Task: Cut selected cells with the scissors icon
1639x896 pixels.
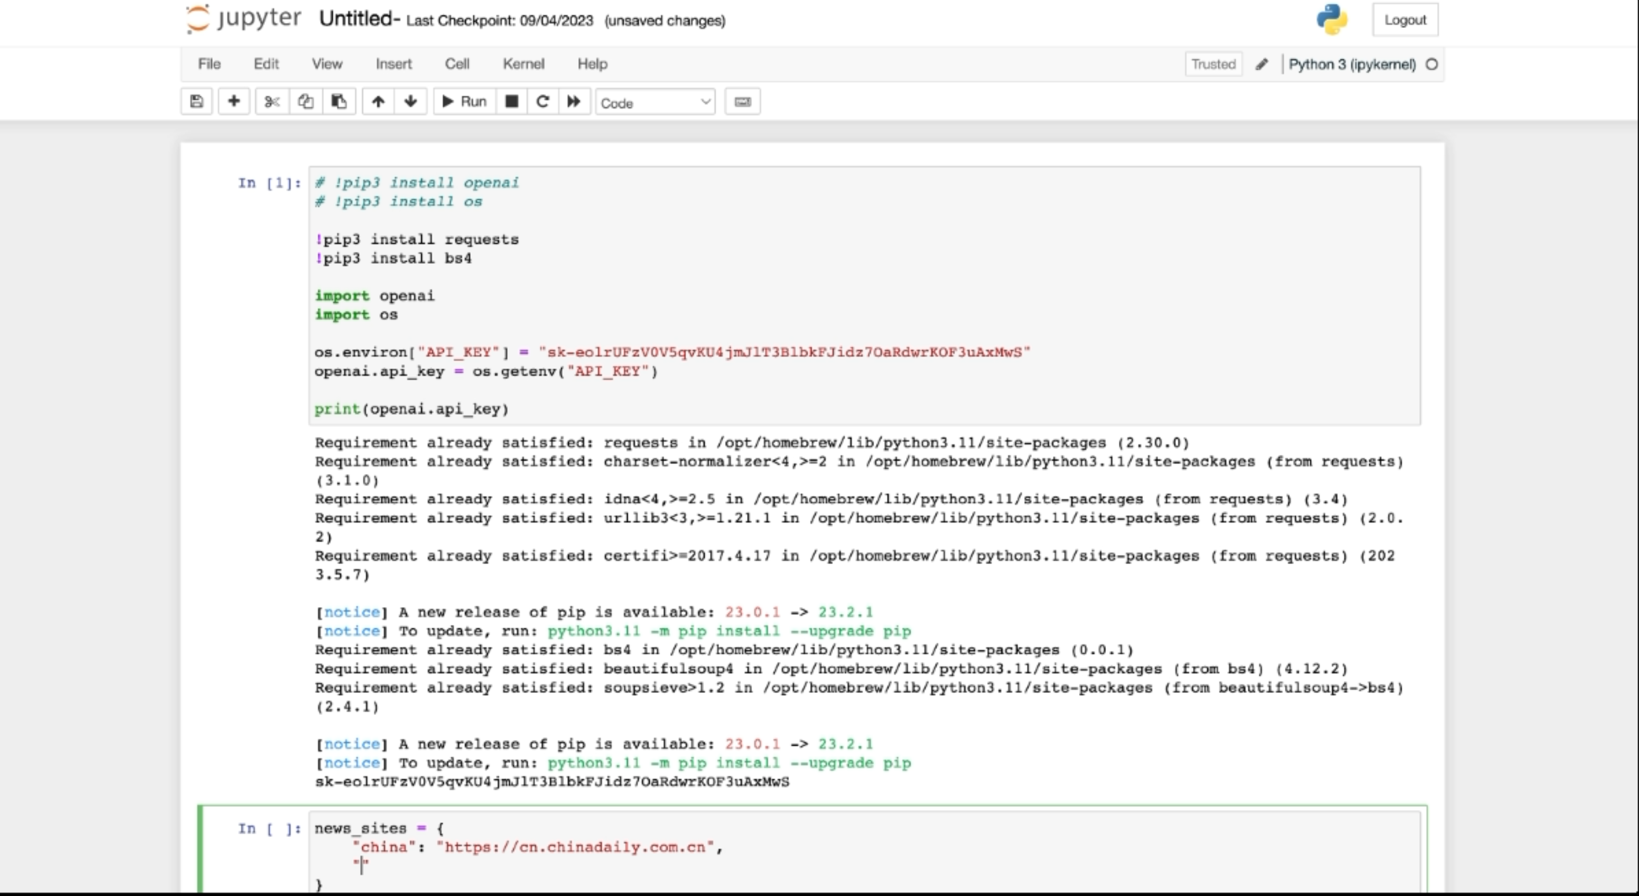Action: (272, 102)
